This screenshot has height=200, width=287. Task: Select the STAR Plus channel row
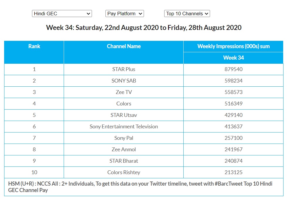coord(124,69)
